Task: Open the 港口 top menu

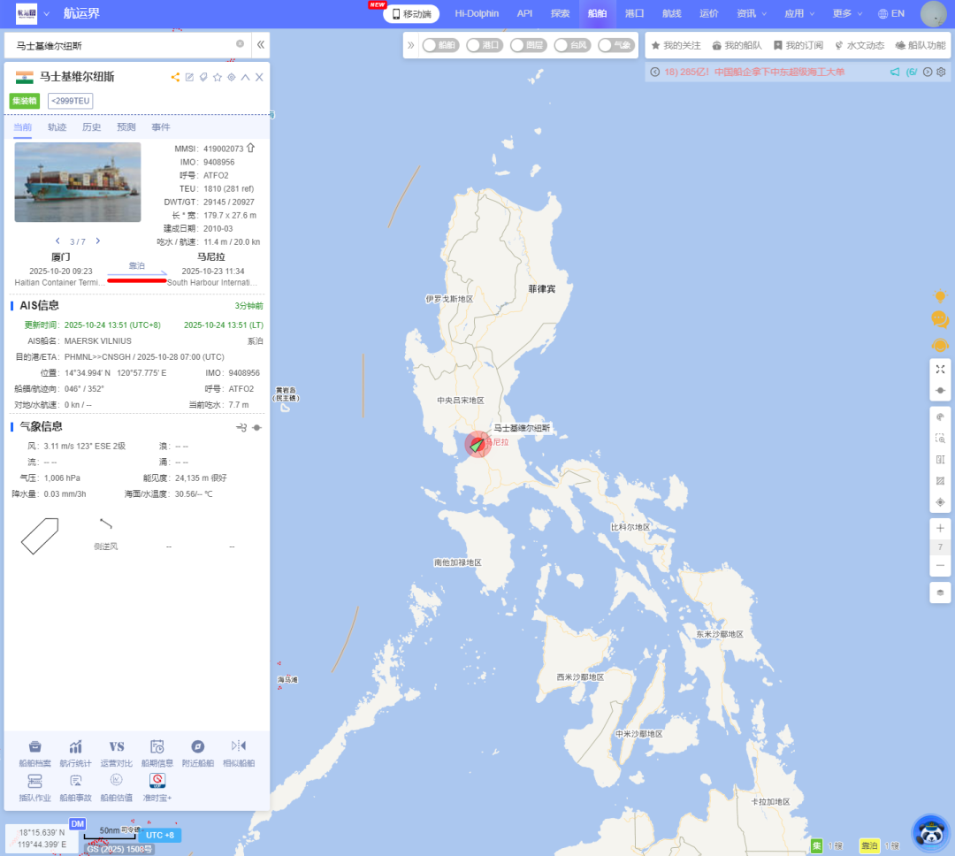Action: click(x=635, y=13)
